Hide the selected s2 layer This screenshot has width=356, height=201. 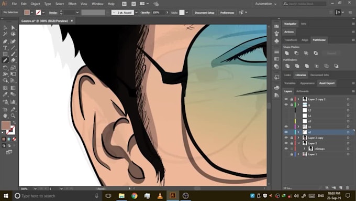coord(286,132)
